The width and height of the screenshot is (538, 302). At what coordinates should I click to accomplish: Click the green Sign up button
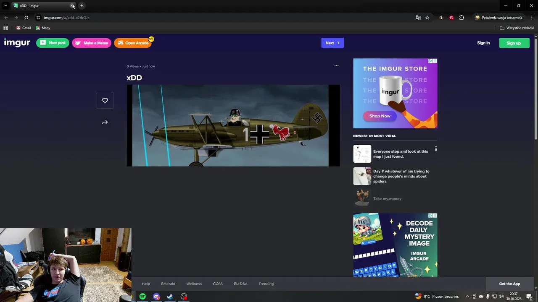(514, 43)
